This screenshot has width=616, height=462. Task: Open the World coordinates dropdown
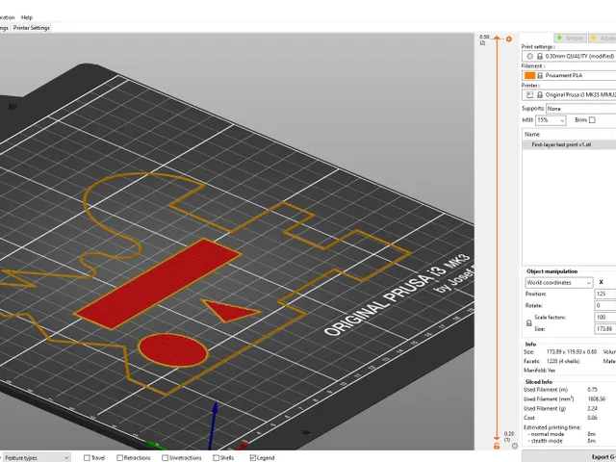point(558,282)
